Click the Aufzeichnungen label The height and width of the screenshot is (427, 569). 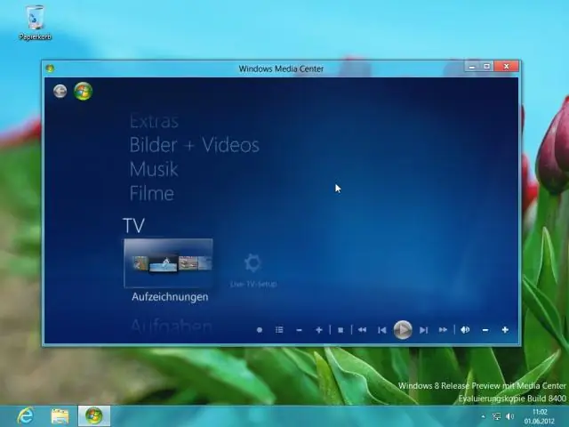pyautogui.click(x=170, y=297)
